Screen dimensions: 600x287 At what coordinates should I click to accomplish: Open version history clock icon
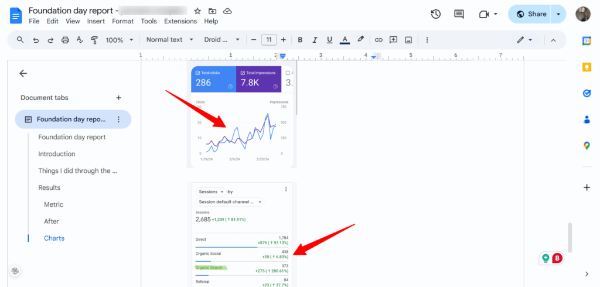coord(435,14)
